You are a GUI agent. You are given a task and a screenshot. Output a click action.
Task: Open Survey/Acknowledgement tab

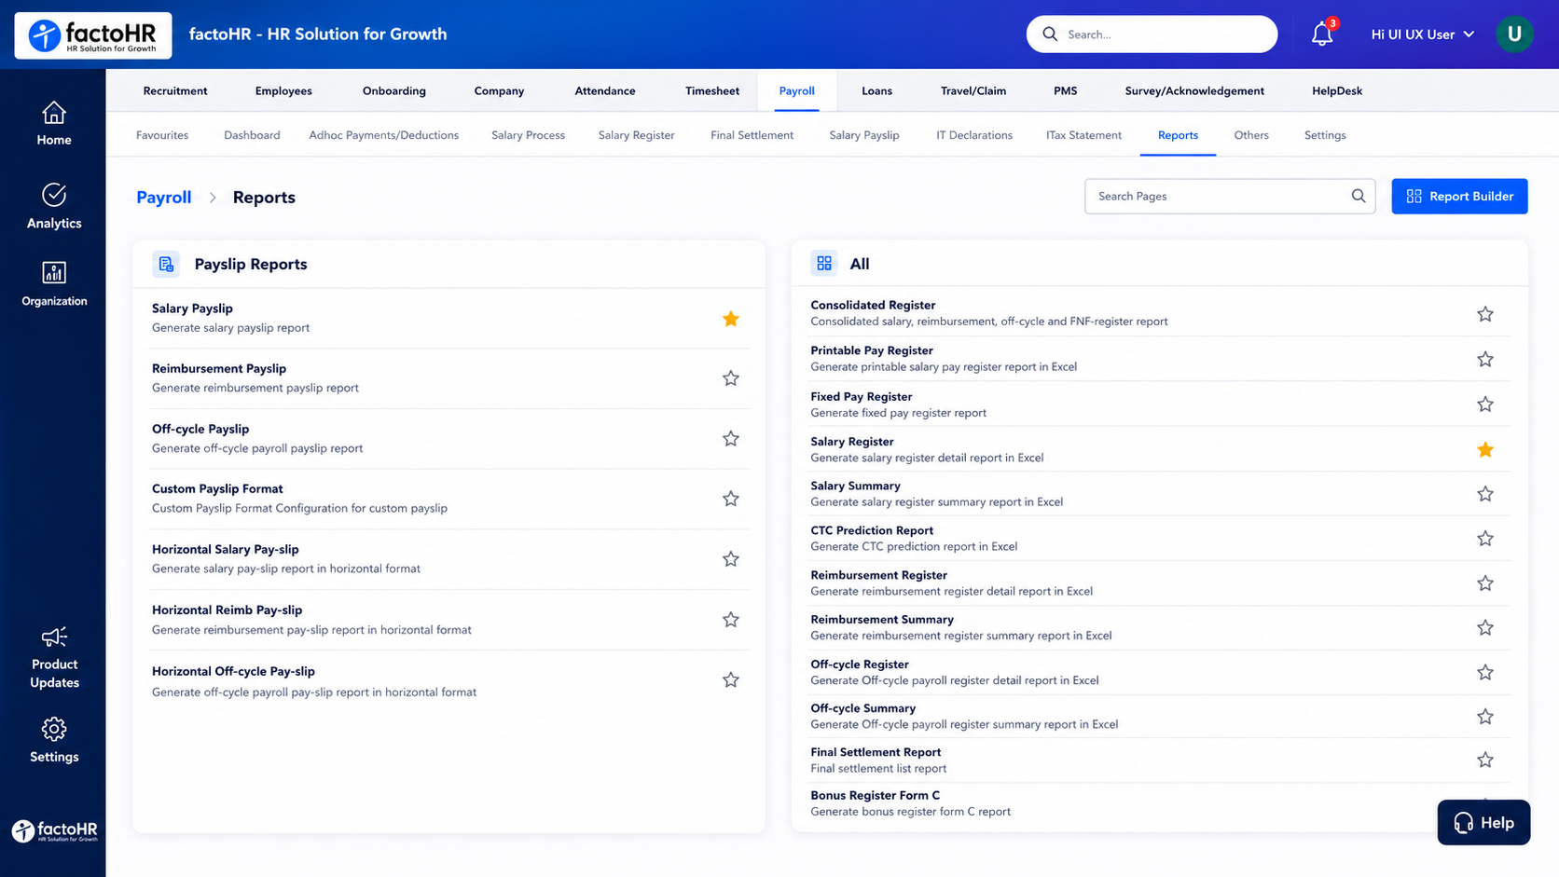tap(1194, 90)
